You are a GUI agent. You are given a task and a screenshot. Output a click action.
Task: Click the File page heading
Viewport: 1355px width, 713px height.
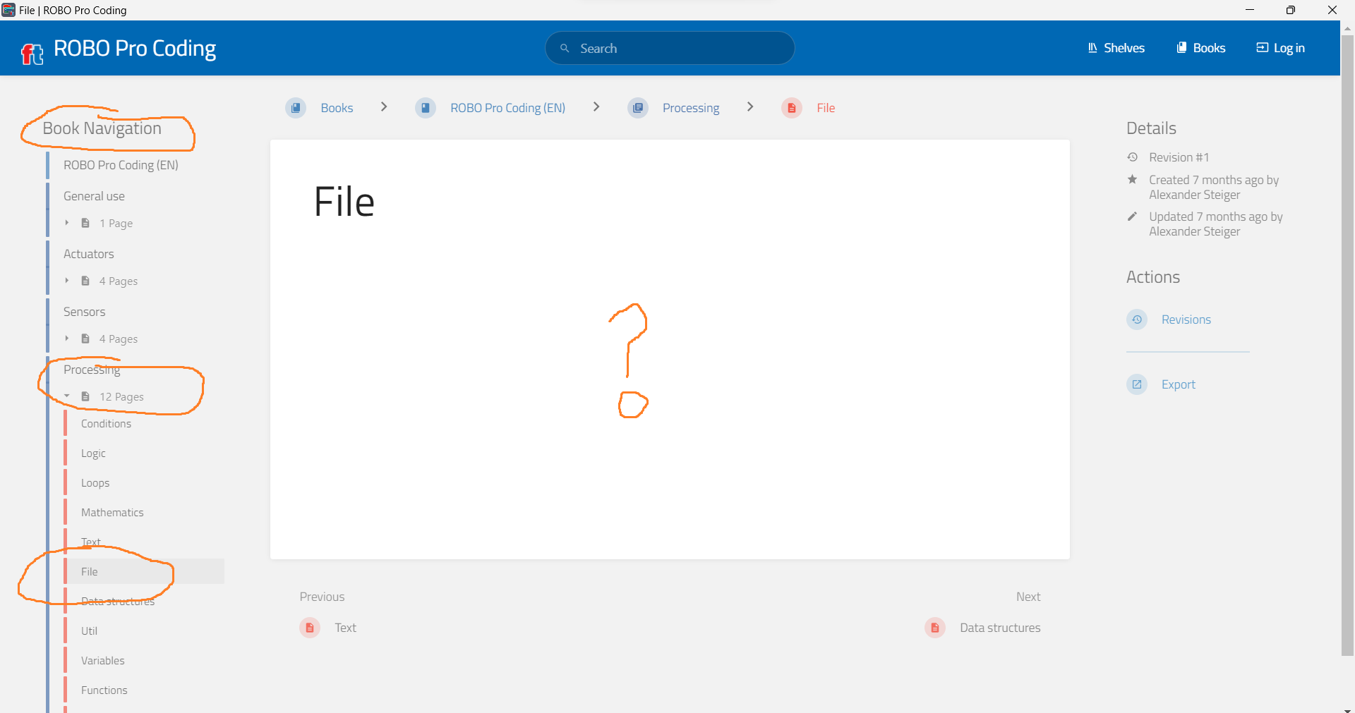344,202
